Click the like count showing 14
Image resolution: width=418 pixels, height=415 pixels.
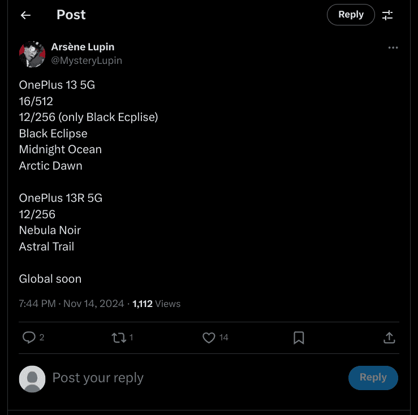(224, 338)
